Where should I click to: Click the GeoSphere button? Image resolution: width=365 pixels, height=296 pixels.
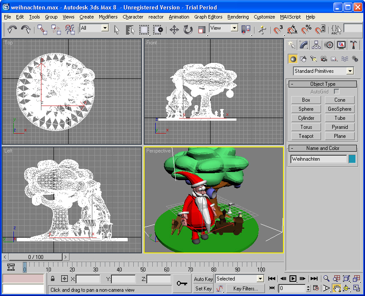(340, 109)
